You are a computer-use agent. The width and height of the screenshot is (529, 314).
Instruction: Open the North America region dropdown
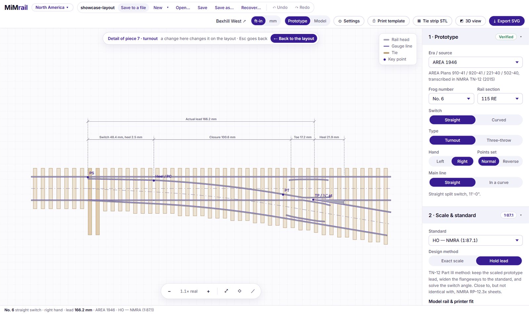coord(52,7)
